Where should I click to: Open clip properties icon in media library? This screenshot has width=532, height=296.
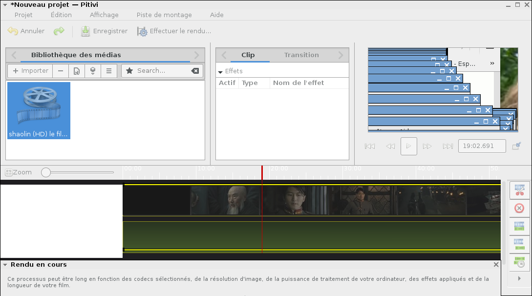(77, 71)
